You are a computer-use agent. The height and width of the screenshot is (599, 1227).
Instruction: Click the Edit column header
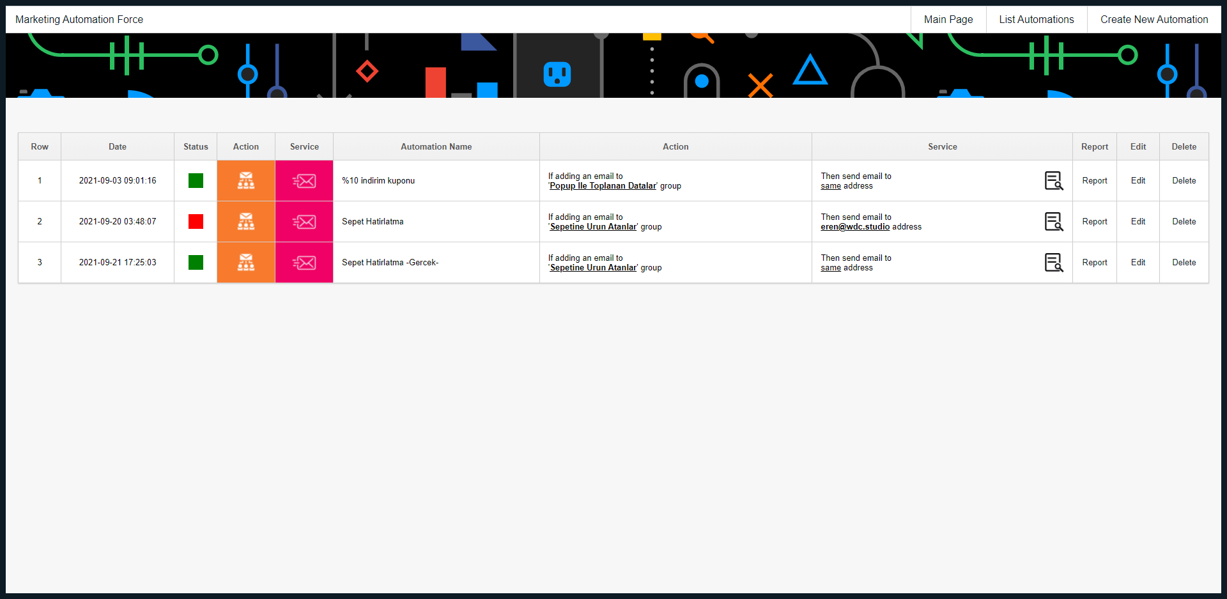click(1138, 147)
